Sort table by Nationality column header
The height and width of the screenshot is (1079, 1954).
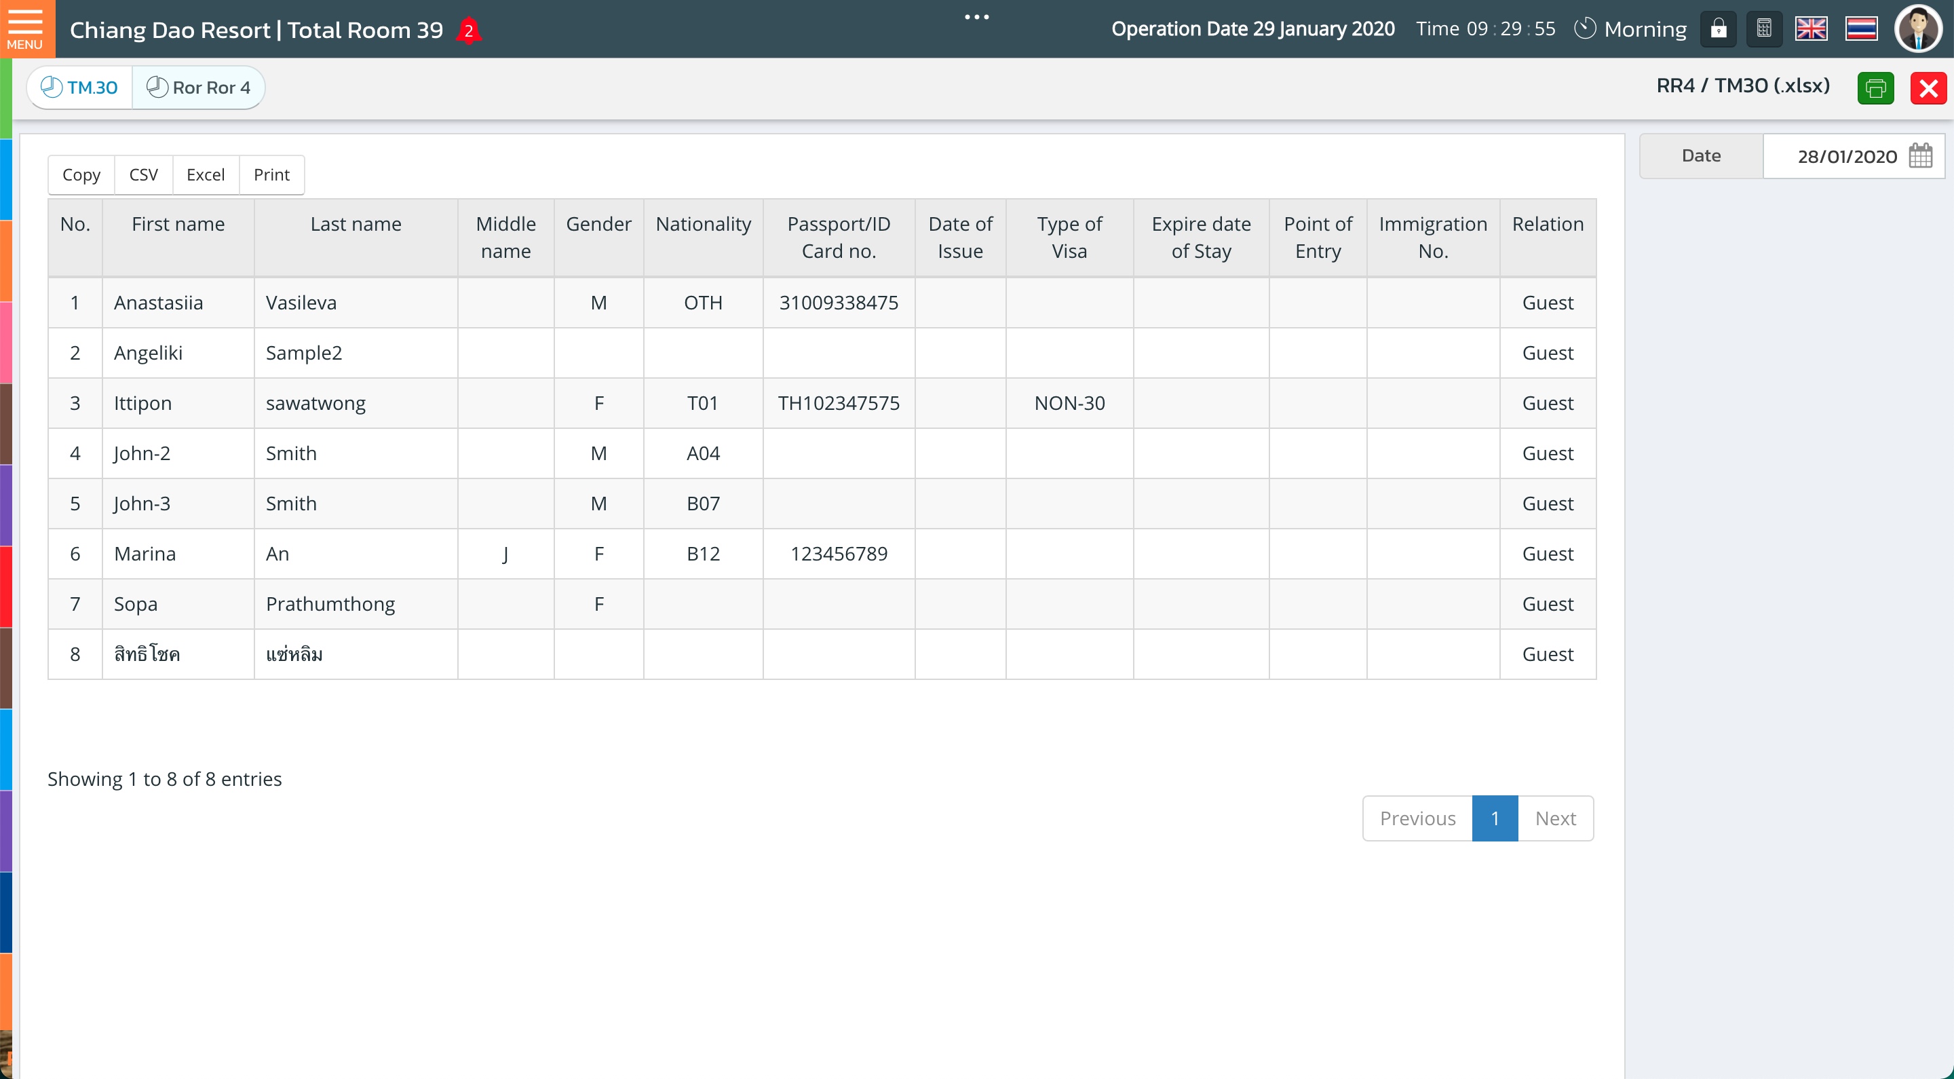[x=702, y=225]
